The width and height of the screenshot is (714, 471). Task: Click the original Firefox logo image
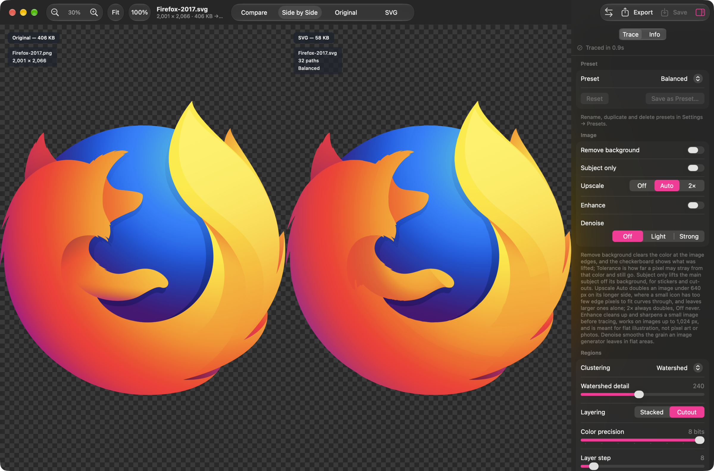pyautogui.click(x=143, y=248)
